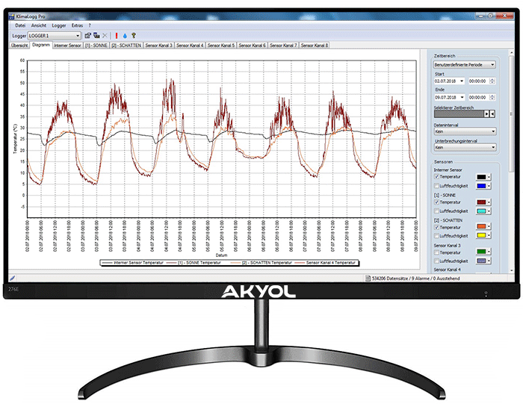
Task: Click the right arrow of Selektierer Zeitbereich
Action: point(486,114)
